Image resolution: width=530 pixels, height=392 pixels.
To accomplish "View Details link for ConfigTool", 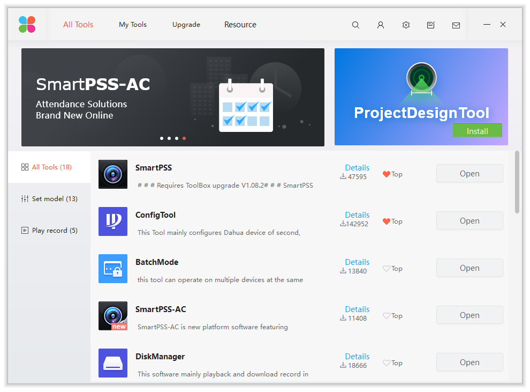I will pos(357,215).
